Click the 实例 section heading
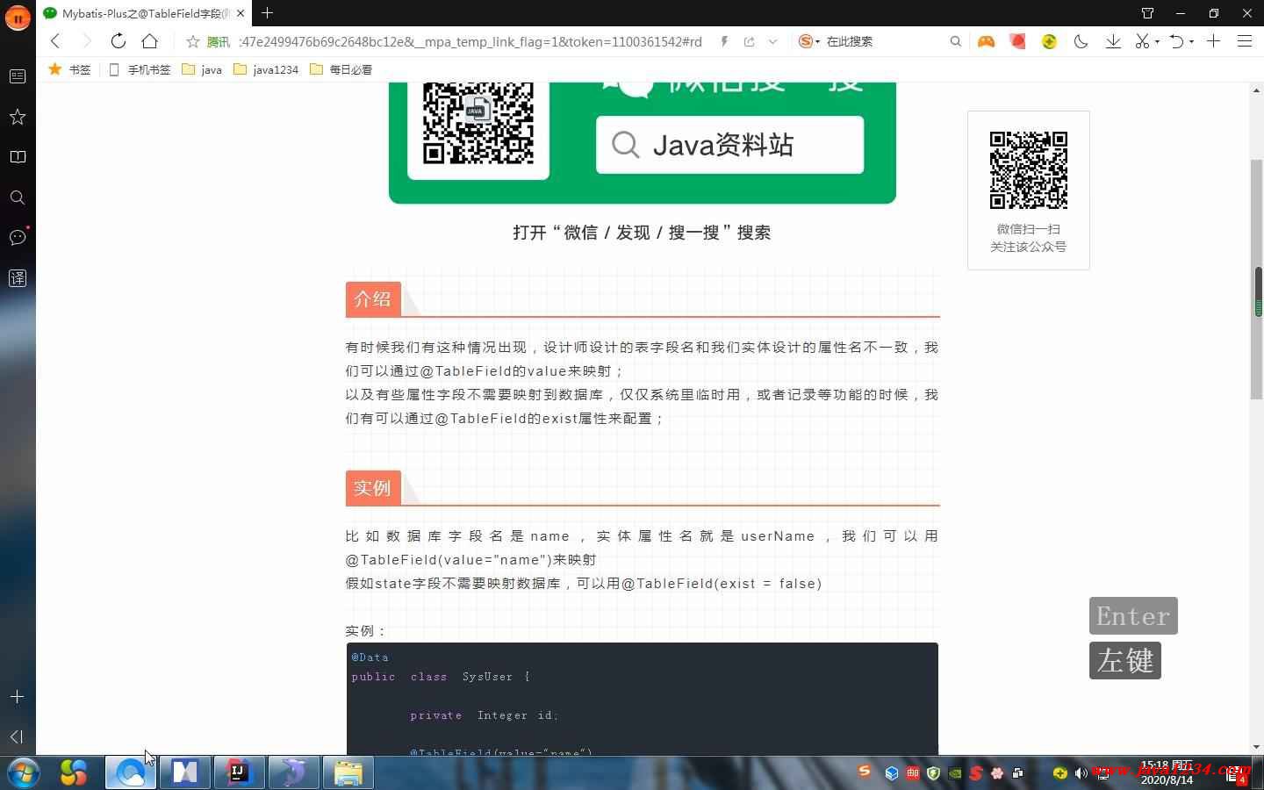The image size is (1264, 790). click(373, 488)
